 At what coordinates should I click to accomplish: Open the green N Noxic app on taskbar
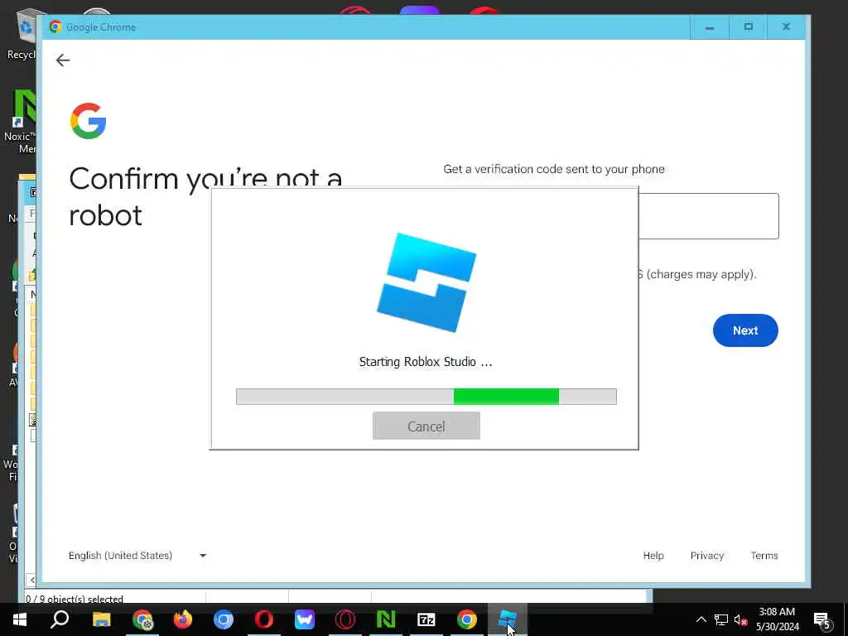tap(386, 619)
